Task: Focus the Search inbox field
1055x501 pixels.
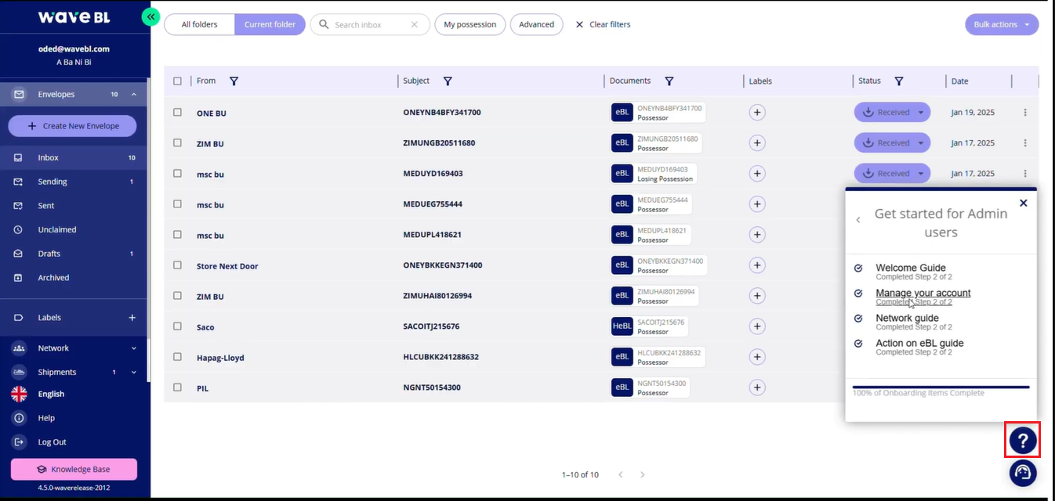Action: click(x=370, y=25)
